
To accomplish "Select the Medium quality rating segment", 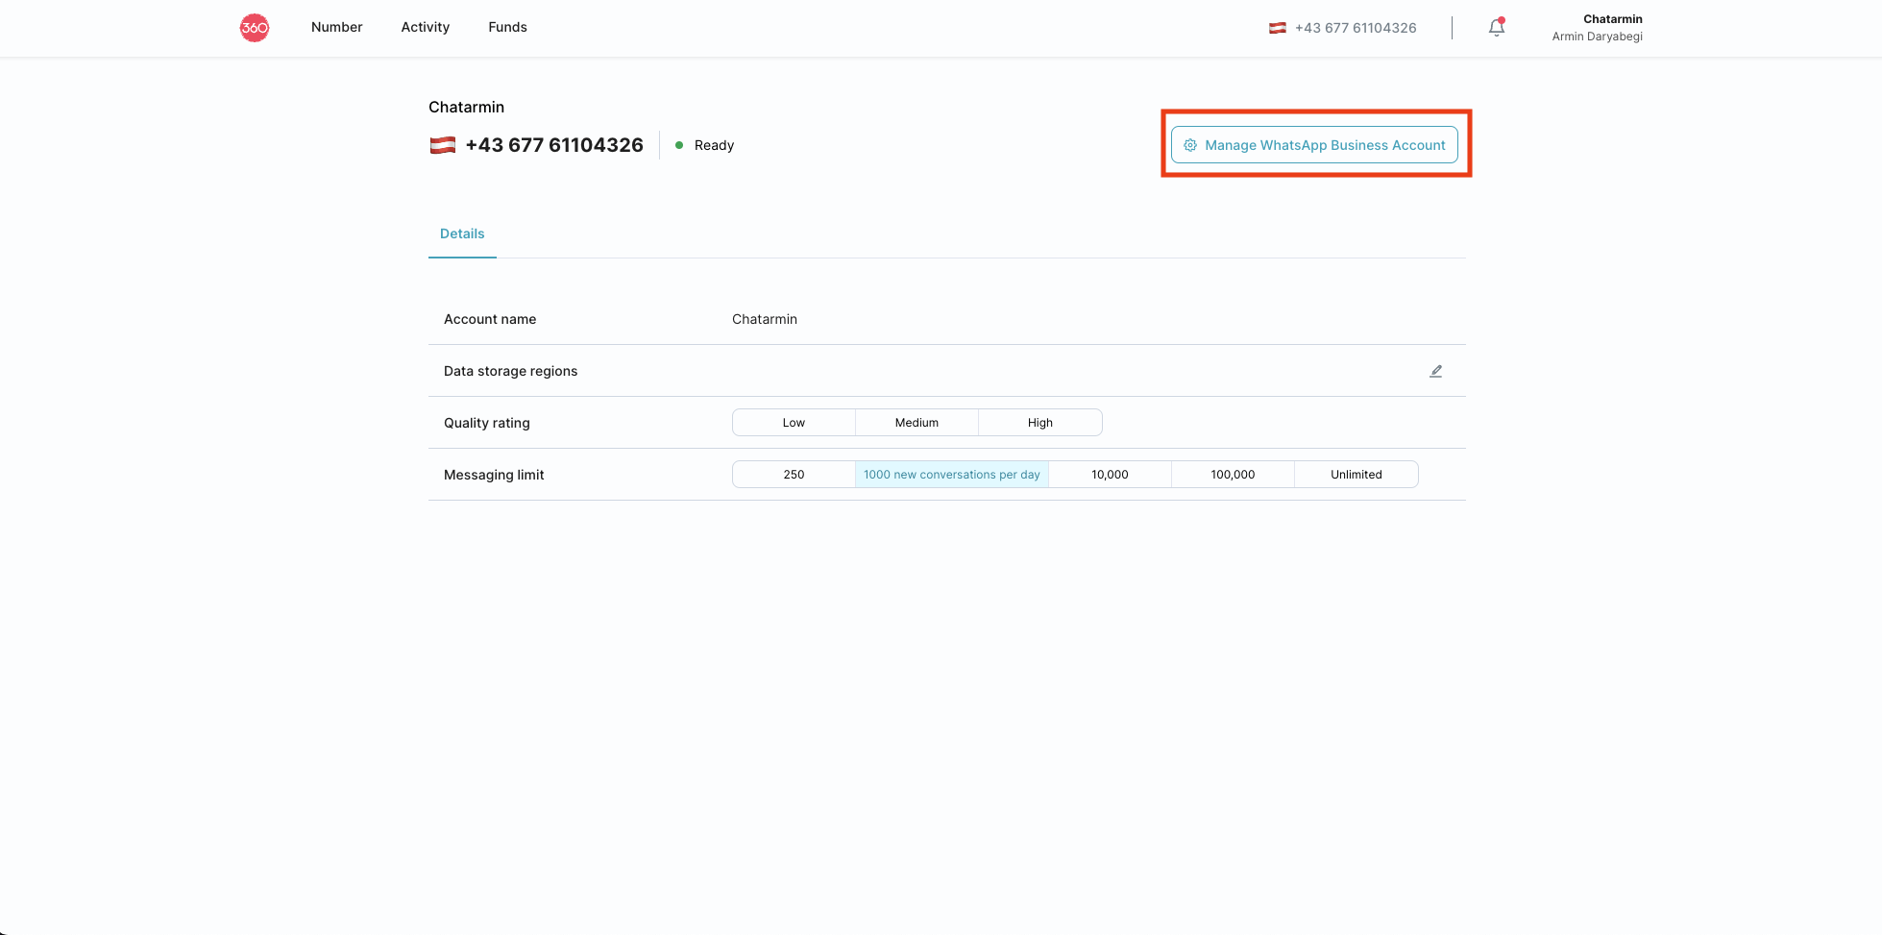I will click(x=917, y=423).
